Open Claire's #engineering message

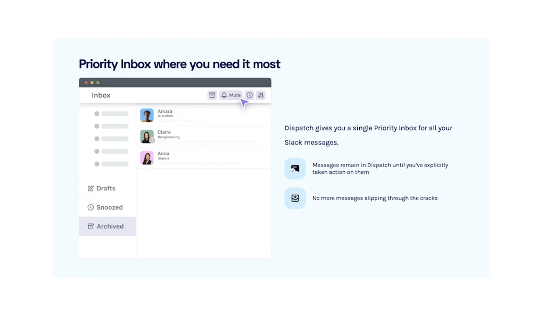point(203,137)
